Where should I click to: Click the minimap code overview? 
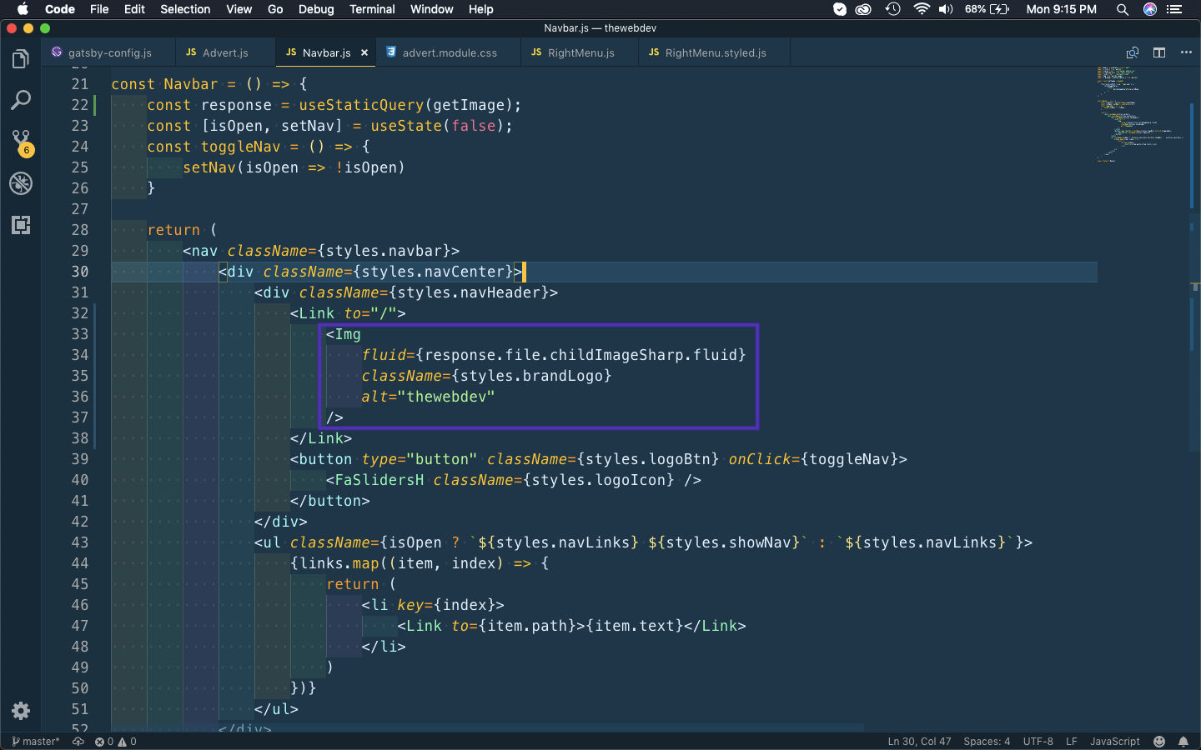(x=1140, y=114)
